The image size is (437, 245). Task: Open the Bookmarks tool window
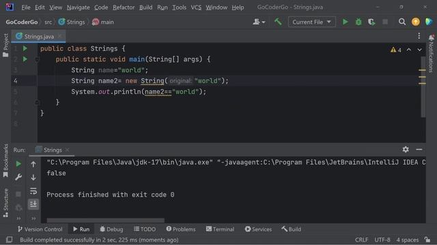coord(5,161)
